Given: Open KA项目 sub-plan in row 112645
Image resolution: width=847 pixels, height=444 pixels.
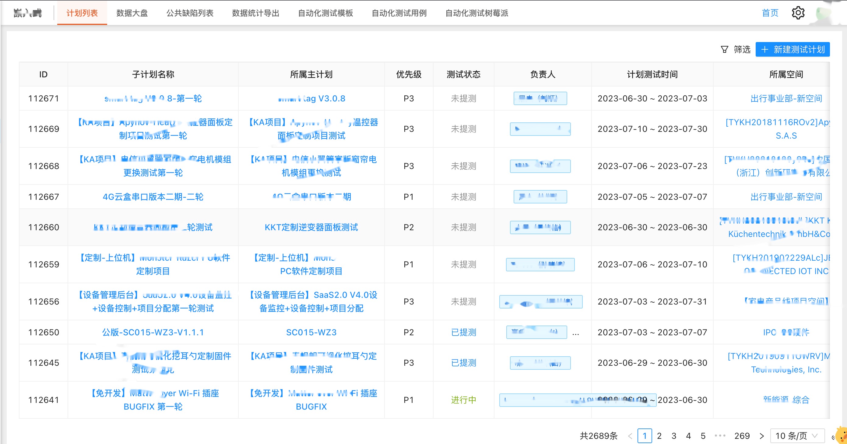Looking at the screenshot, I should pos(153,363).
